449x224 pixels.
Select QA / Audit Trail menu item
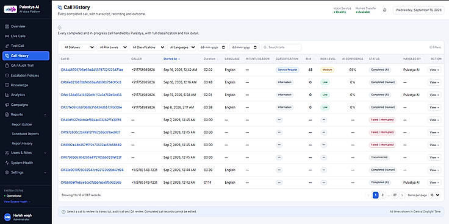[x=26, y=65]
